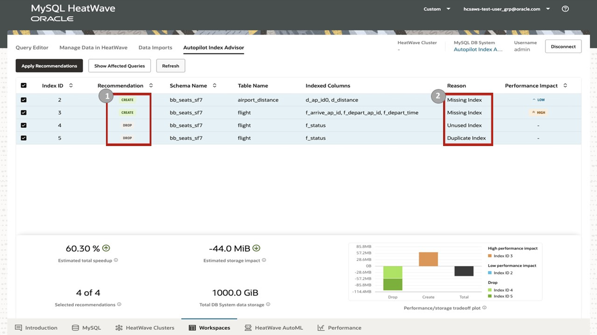597x335 pixels.
Task: Open the Autopilot Index A... DB System link
Action: click(x=478, y=49)
